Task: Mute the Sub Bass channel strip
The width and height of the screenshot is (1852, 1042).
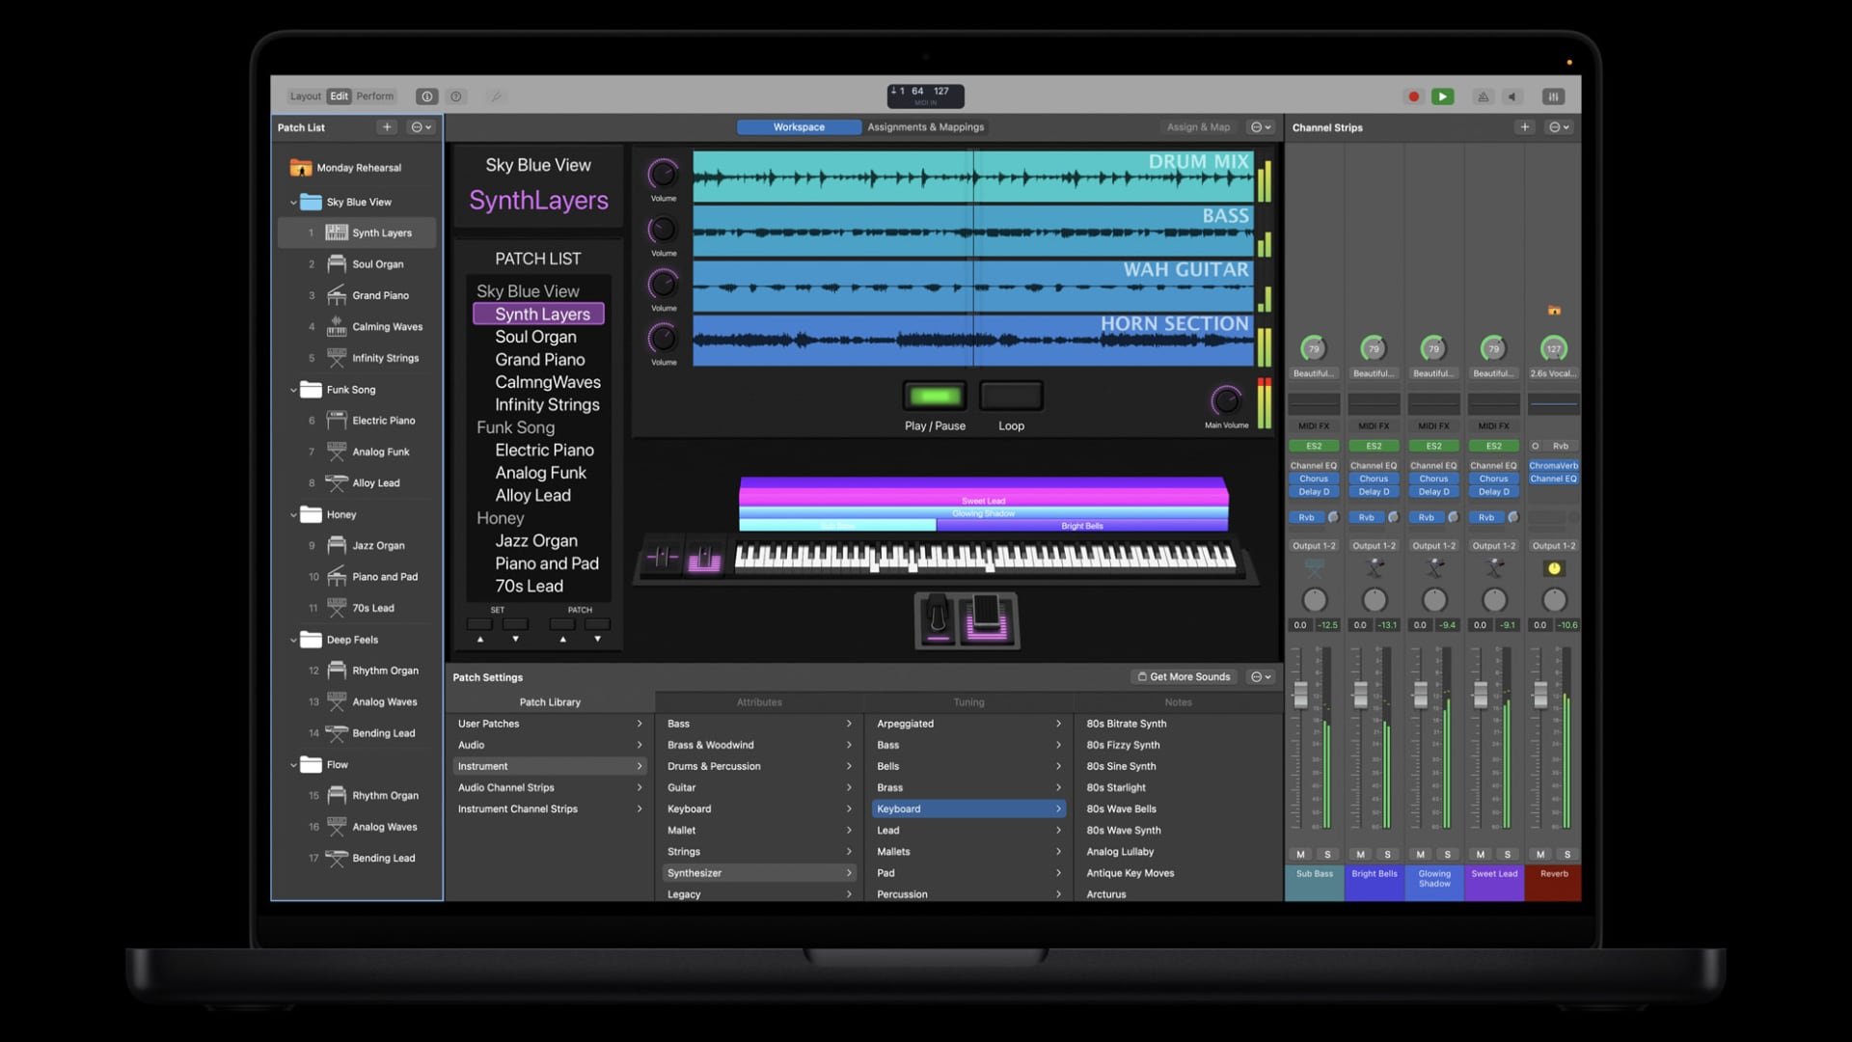Action: (x=1299, y=854)
